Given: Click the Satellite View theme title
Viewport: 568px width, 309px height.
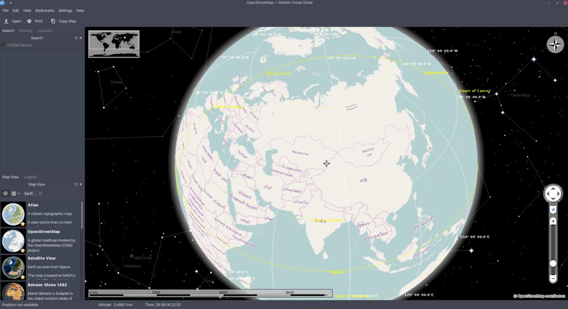Looking at the screenshot, I should pyautogui.click(x=42, y=258).
